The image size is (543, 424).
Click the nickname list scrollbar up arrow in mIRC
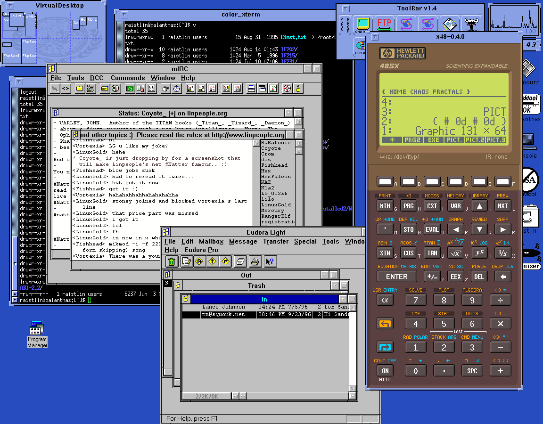click(299, 143)
